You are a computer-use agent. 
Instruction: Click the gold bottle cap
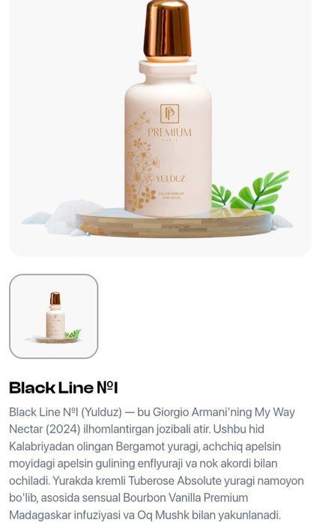[168, 29]
